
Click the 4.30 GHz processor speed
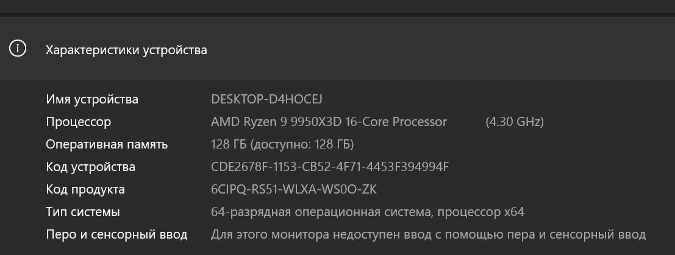click(514, 122)
